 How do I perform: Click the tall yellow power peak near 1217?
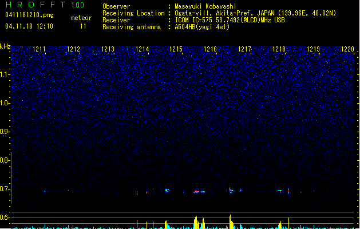tap(231, 222)
